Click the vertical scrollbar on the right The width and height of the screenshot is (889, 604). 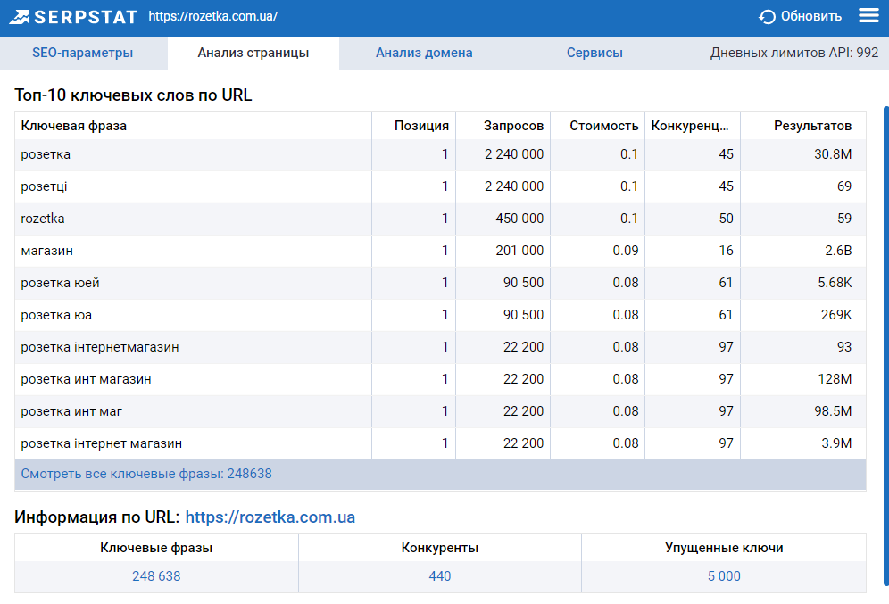tap(886, 345)
